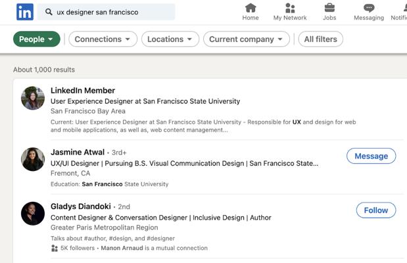407x263 pixels.
Task: Open the LinkedIn Member profile name
Action: pos(83,91)
